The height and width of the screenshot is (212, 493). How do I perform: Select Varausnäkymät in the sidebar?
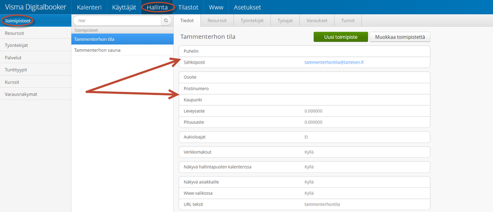tap(36, 94)
